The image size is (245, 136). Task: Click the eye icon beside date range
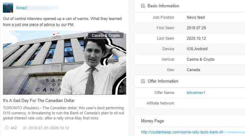click(25, 128)
